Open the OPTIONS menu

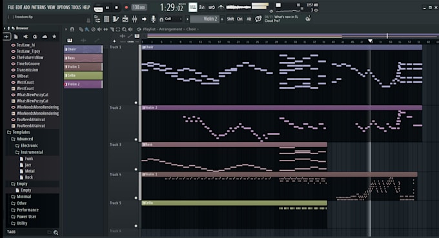pyautogui.click(x=63, y=7)
